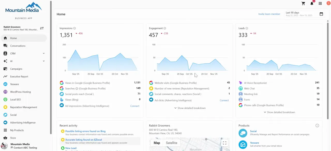The image size is (331, 151).
Task: Open the Last 90 days range selector
Action: tap(304, 14)
